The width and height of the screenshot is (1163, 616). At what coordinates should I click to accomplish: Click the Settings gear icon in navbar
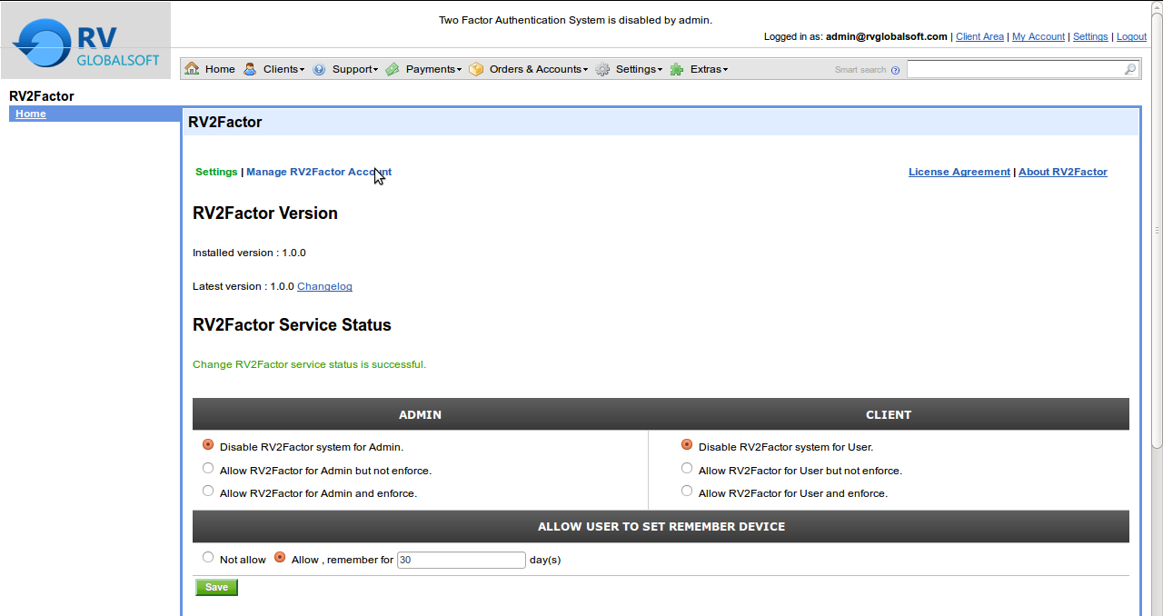(602, 69)
